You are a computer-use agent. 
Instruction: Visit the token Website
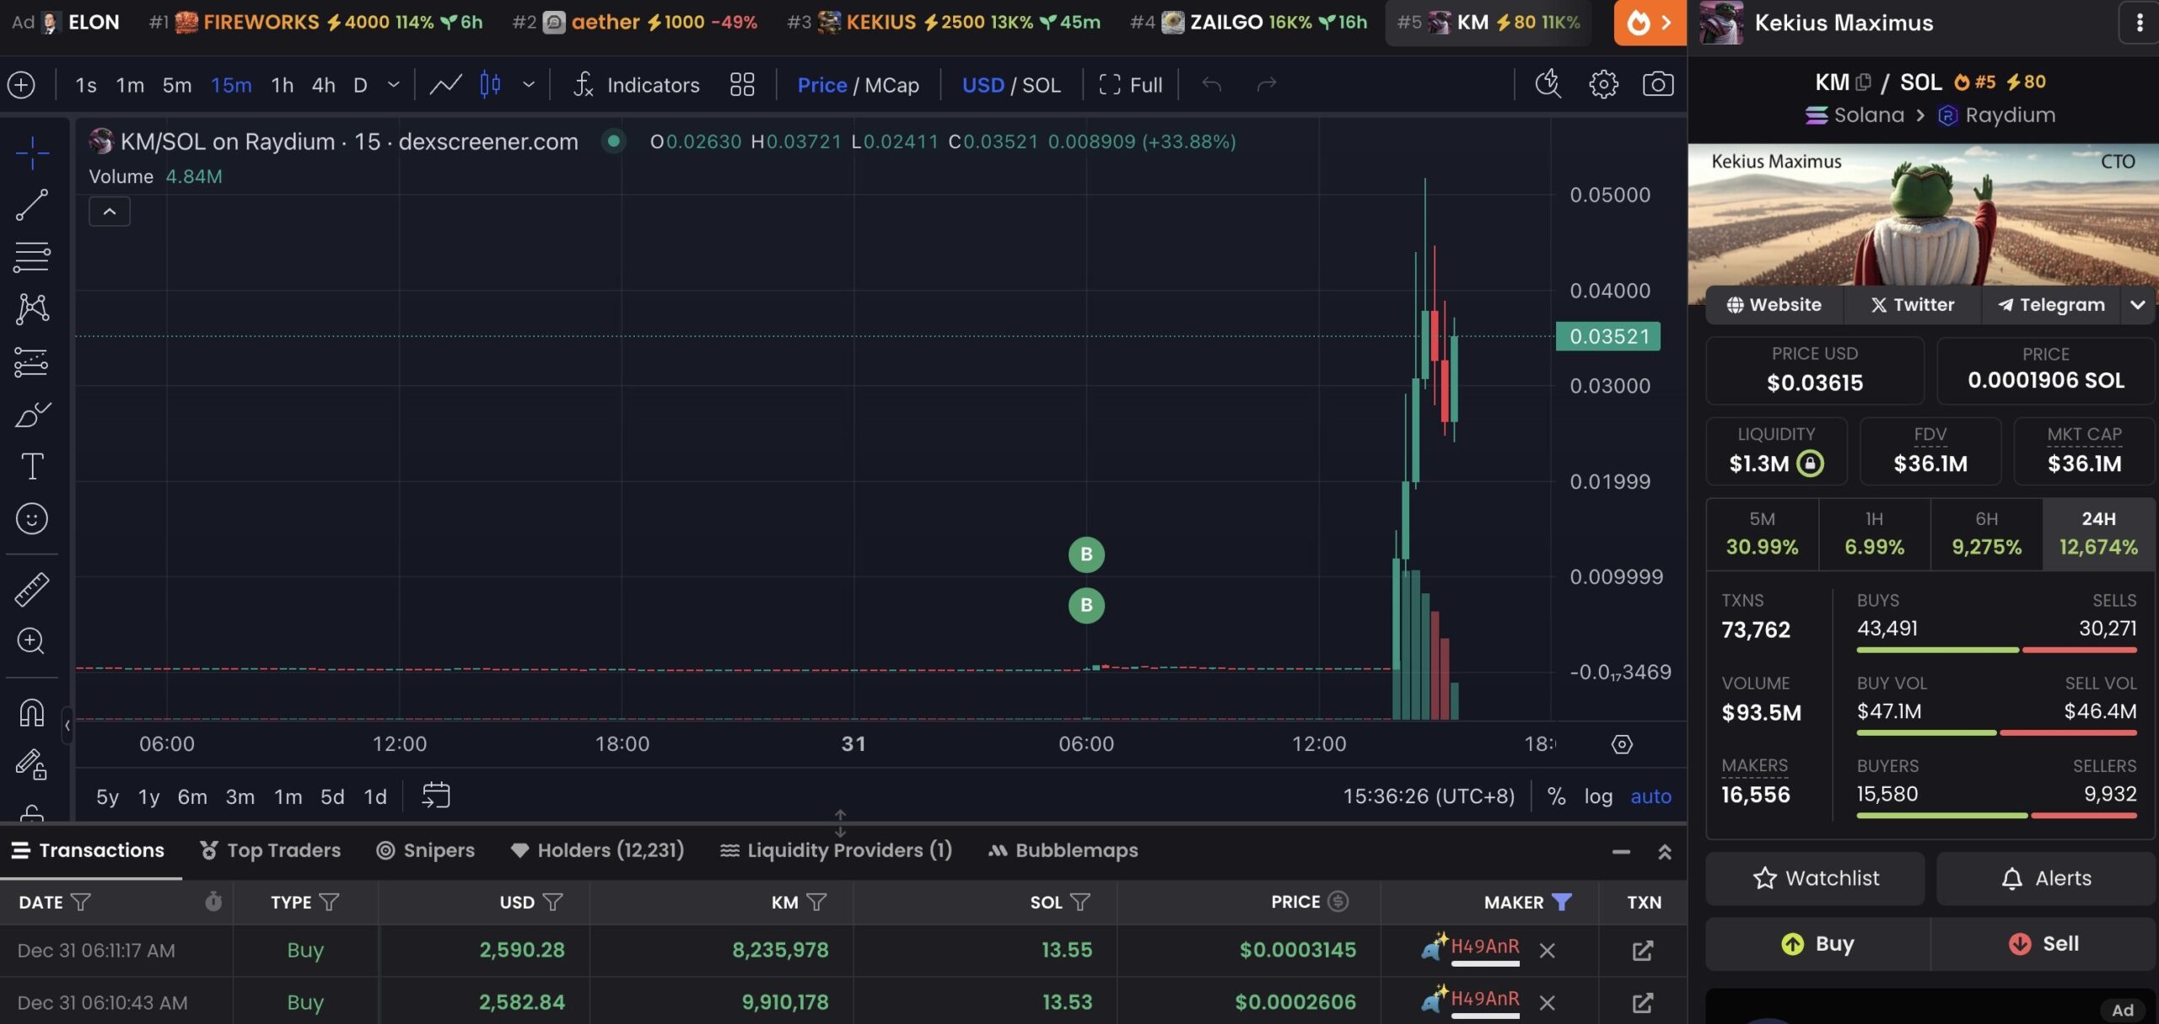coord(1774,305)
